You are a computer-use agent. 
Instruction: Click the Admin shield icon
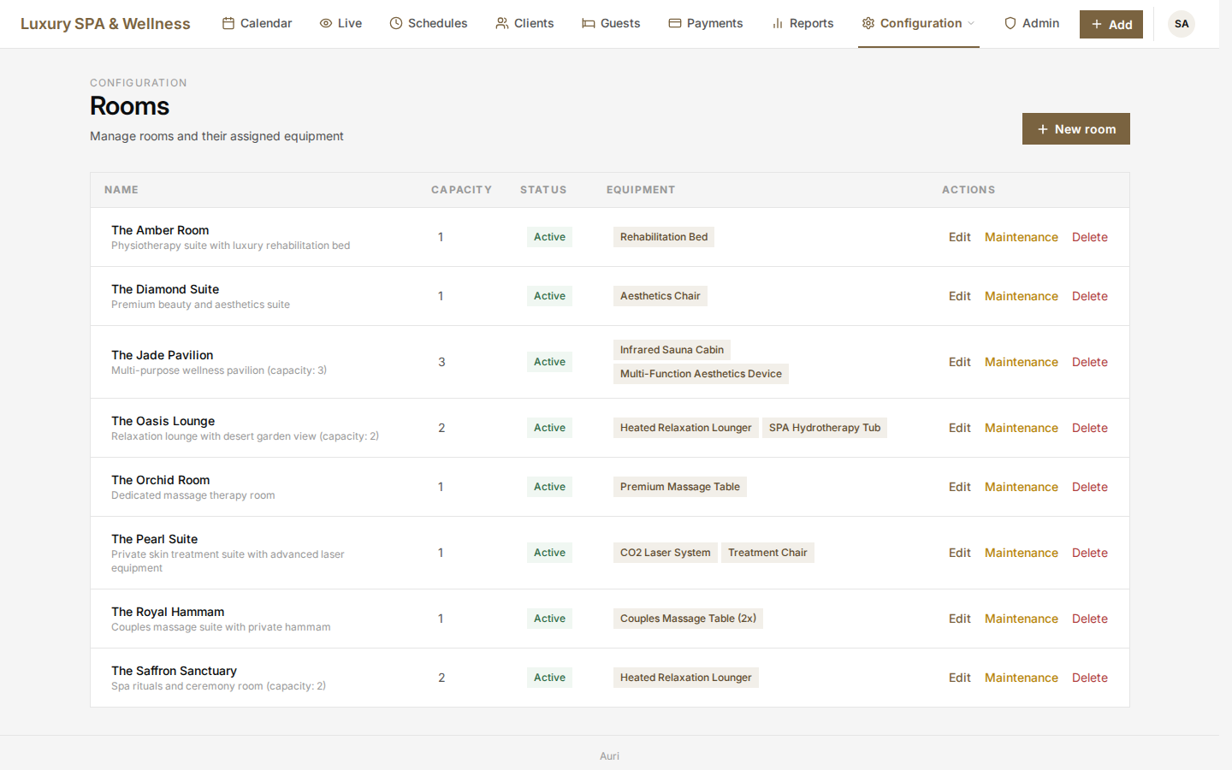coord(1010,23)
